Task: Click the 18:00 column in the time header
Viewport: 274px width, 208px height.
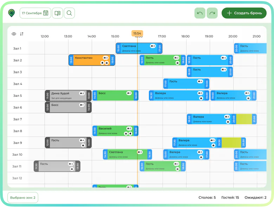Action: tap(185, 36)
